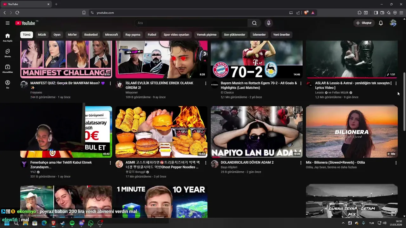This screenshot has width=406, height=228.
Task: Filter by Rap yapma chip
Action: 133,35
